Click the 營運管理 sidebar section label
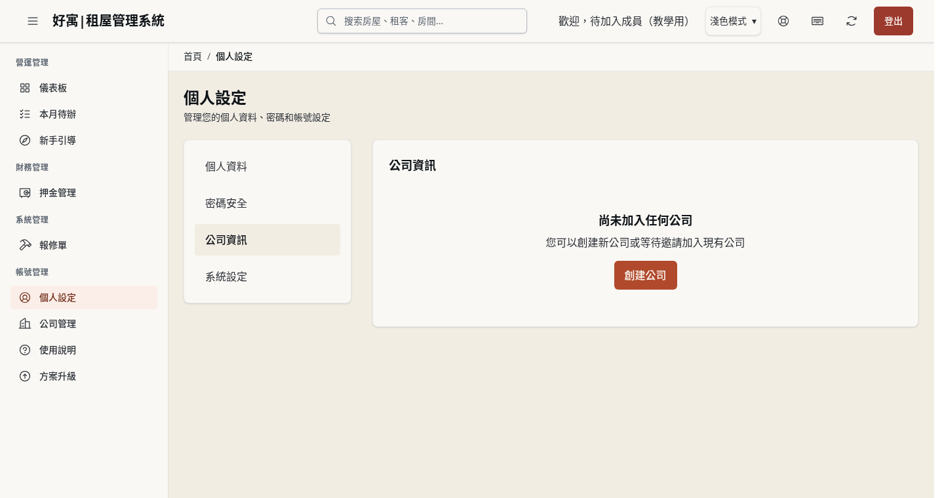 32,62
